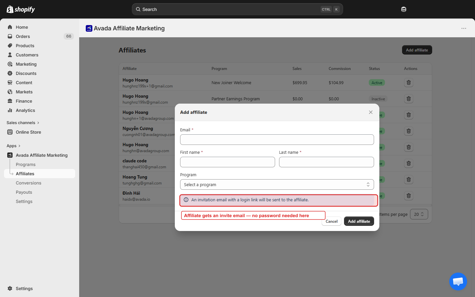Delete the Partner Earnings Program affiliate row

pos(409,99)
